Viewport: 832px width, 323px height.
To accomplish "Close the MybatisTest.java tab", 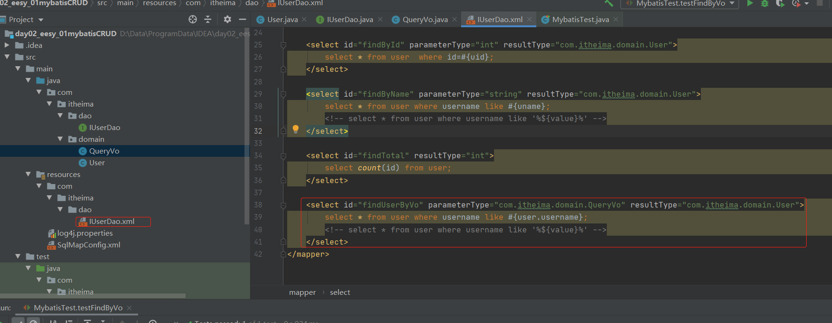I will (x=615, y=19).
